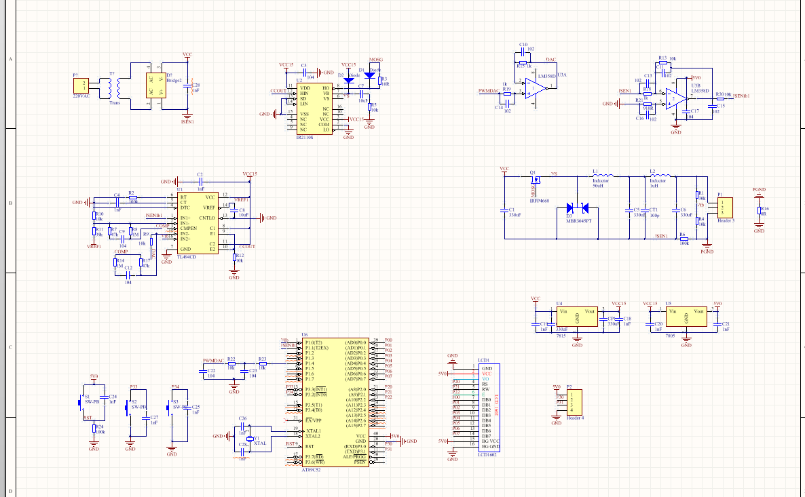The height and width of the screenshot is (497, 805).
Task: Select the Trans transformer symbol
Action: pos(115,88)
